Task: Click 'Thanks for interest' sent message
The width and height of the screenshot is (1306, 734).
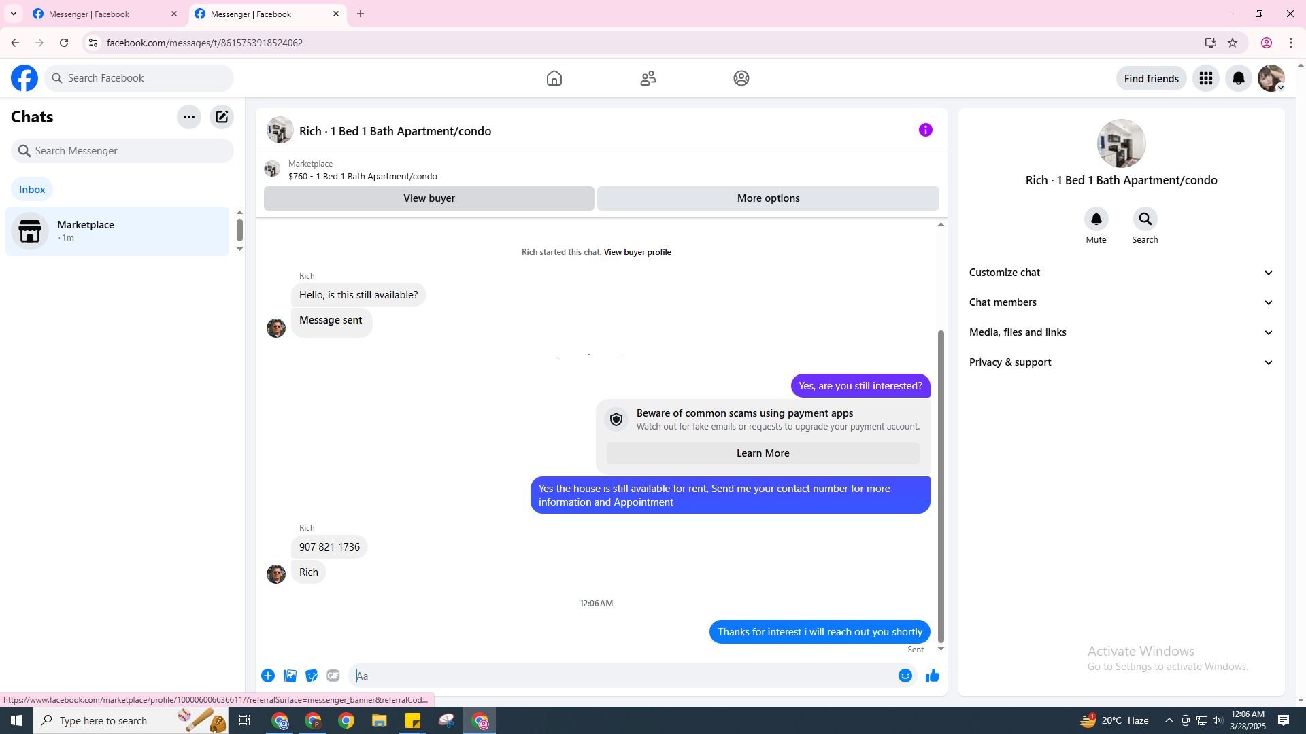Action: pos(820,632)
